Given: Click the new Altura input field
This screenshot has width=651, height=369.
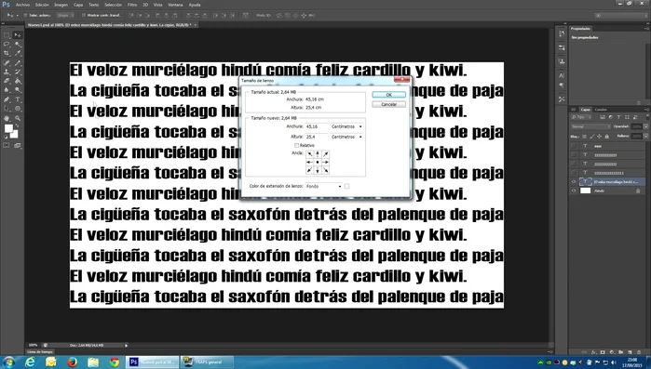Looking at the screenshot, I should pos(317,137).
